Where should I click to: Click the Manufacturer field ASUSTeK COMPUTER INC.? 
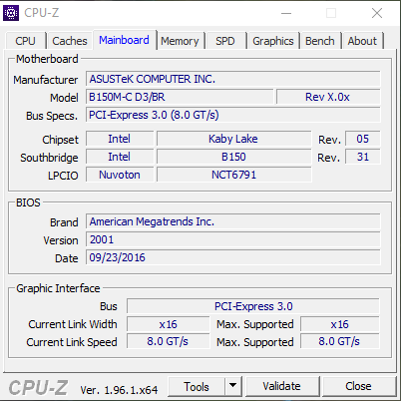tap(233, 79)
